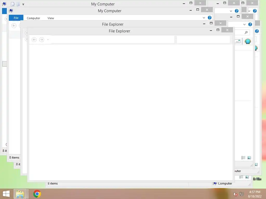Close the rearmost My Computer window

200,3
